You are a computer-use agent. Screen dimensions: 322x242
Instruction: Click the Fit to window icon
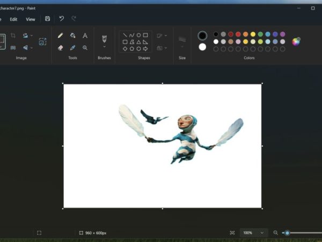point(232,233)
